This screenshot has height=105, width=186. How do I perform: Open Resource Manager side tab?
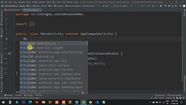[1, 17]
